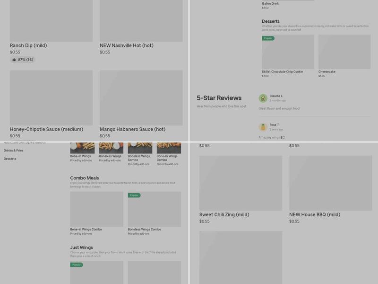Go to Drinks & Fries in the sidebar
The image size is (378, 284).
pyautogui.click(x=14, y=151)
